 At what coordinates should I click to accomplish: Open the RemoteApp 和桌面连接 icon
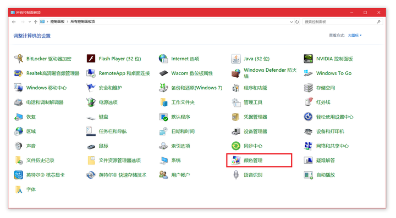[x=91, y=73]
